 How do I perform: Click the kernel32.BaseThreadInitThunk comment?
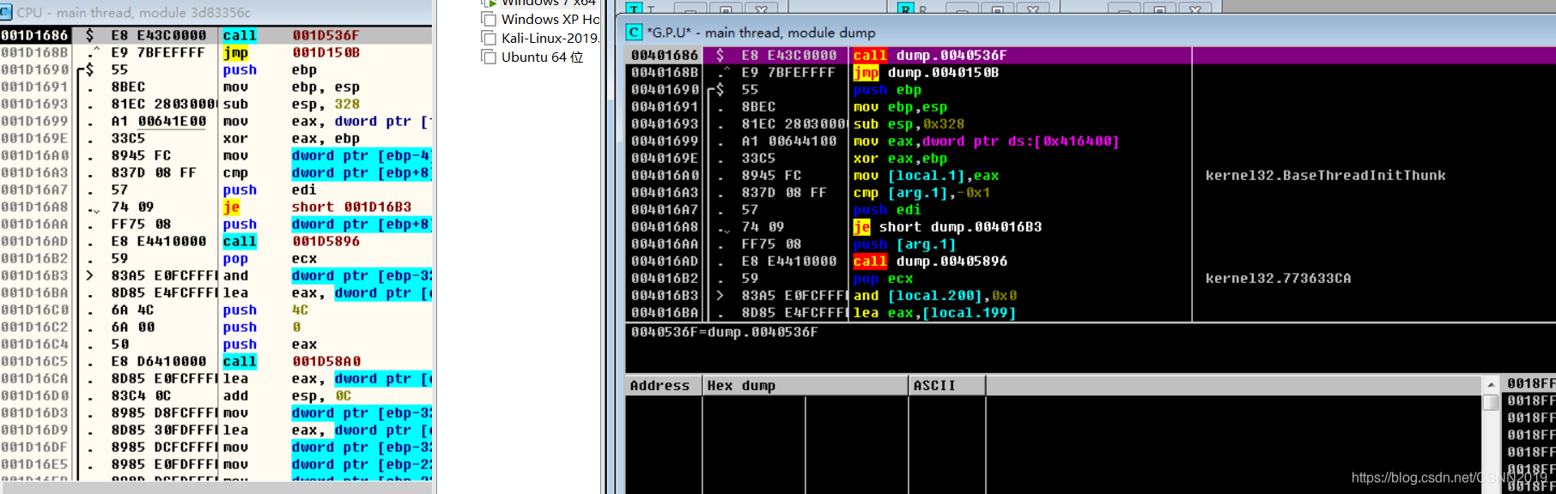[x=1325, y=176]
